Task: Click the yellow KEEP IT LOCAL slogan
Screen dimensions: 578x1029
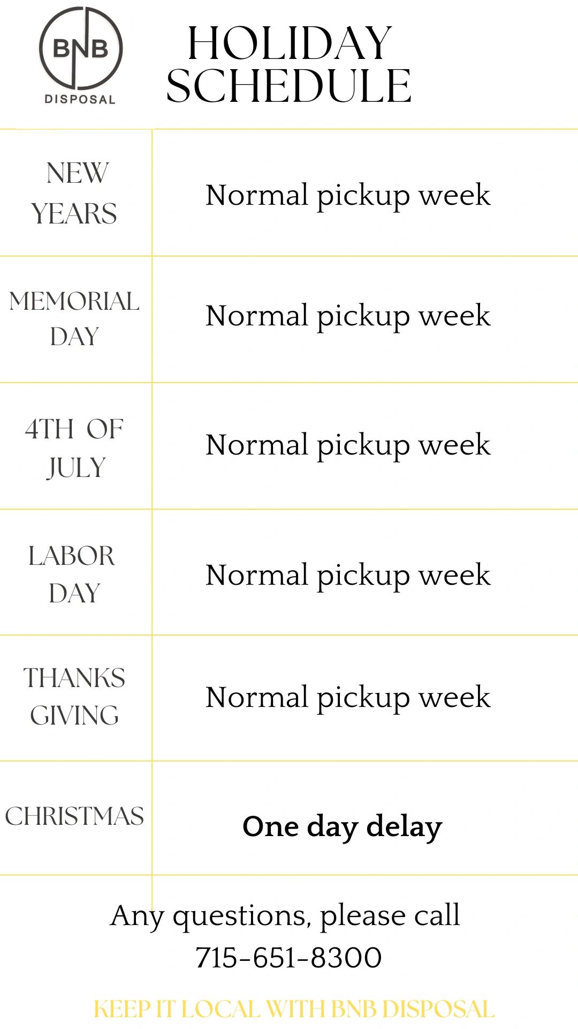Action: coord(294,1009)
